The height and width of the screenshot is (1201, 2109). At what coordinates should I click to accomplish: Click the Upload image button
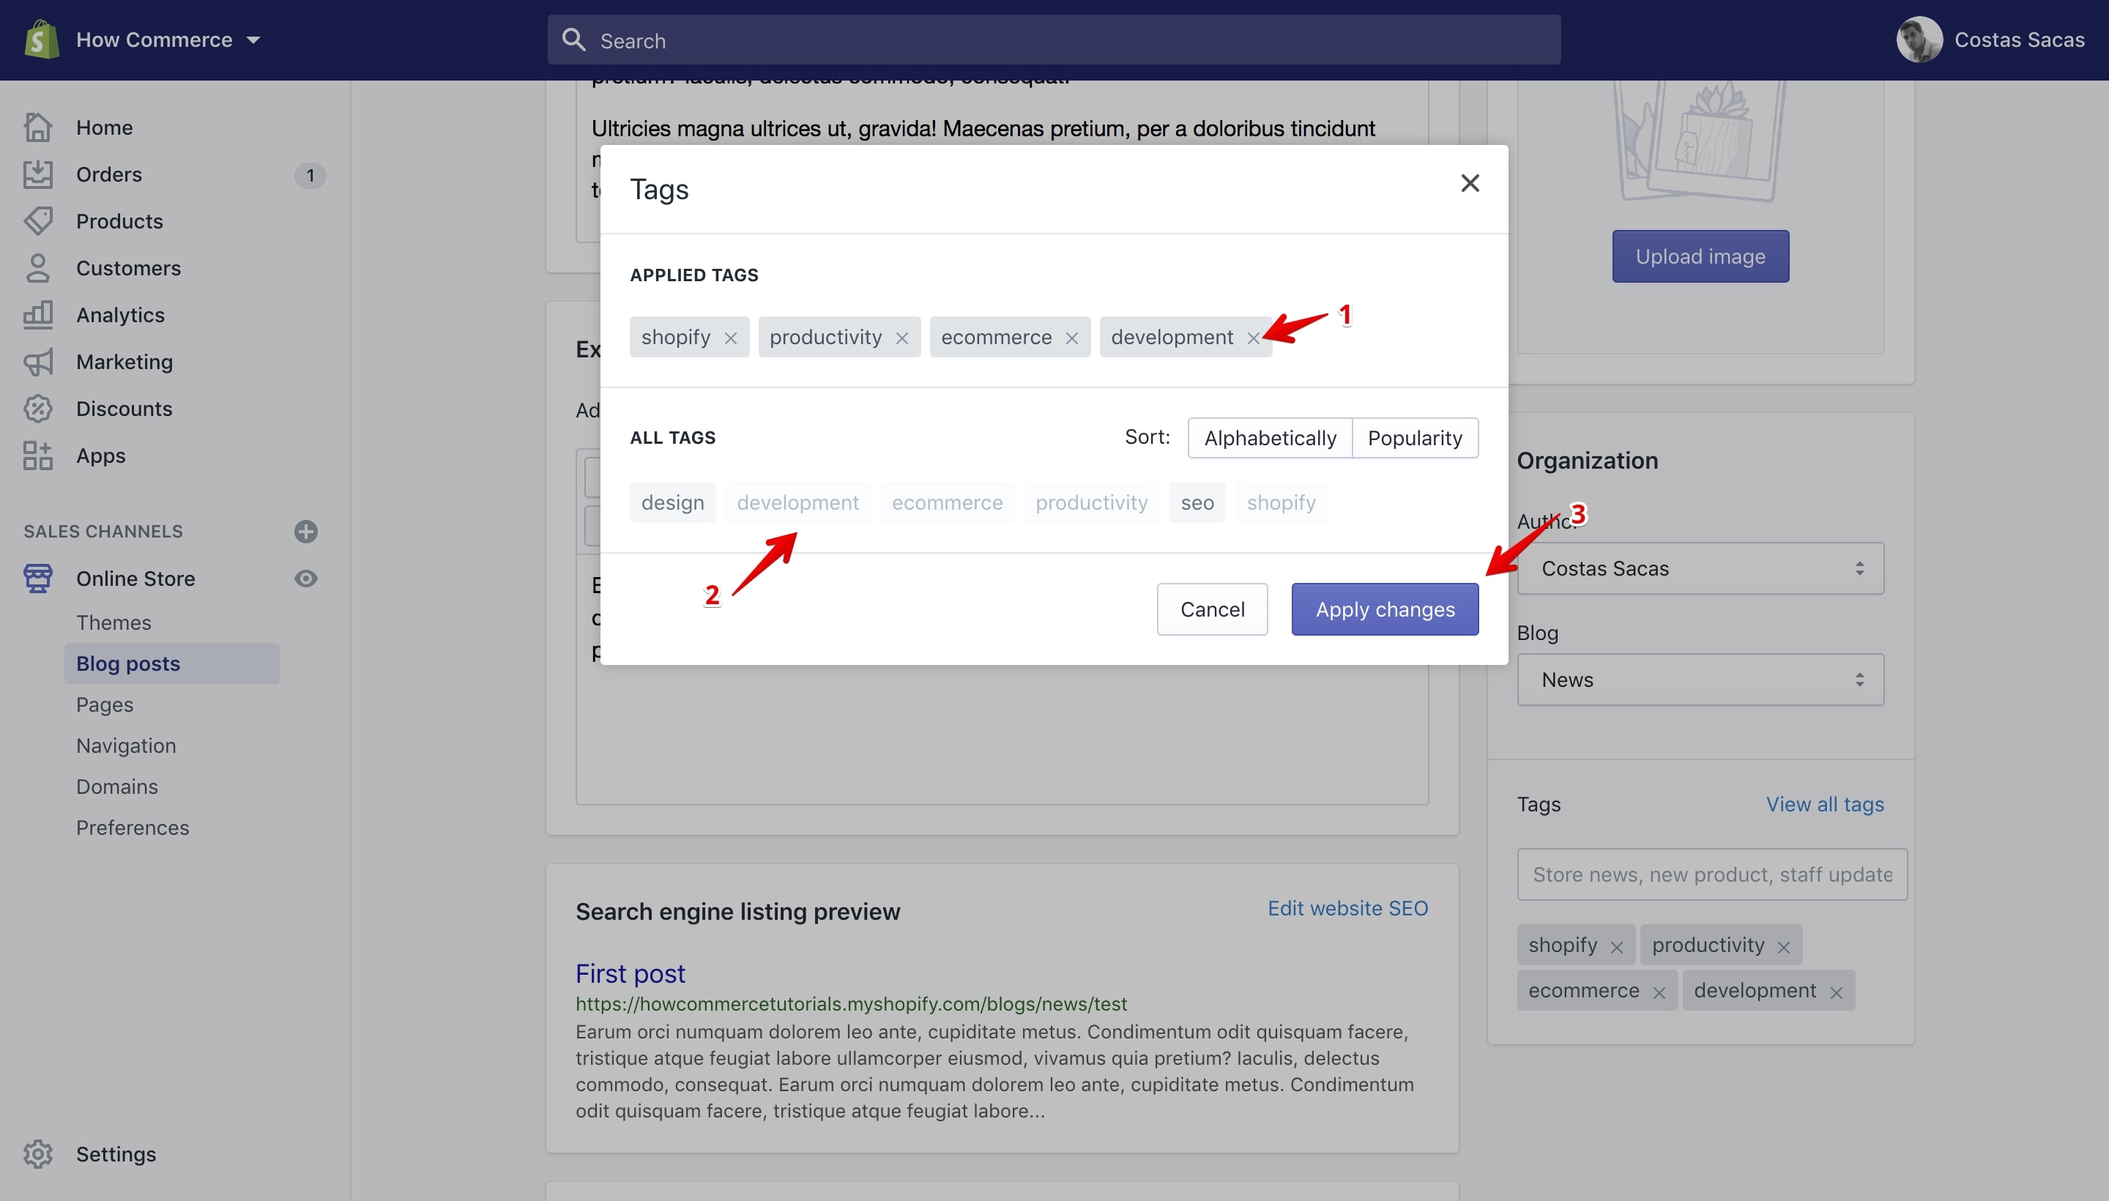pos(1700,256)
